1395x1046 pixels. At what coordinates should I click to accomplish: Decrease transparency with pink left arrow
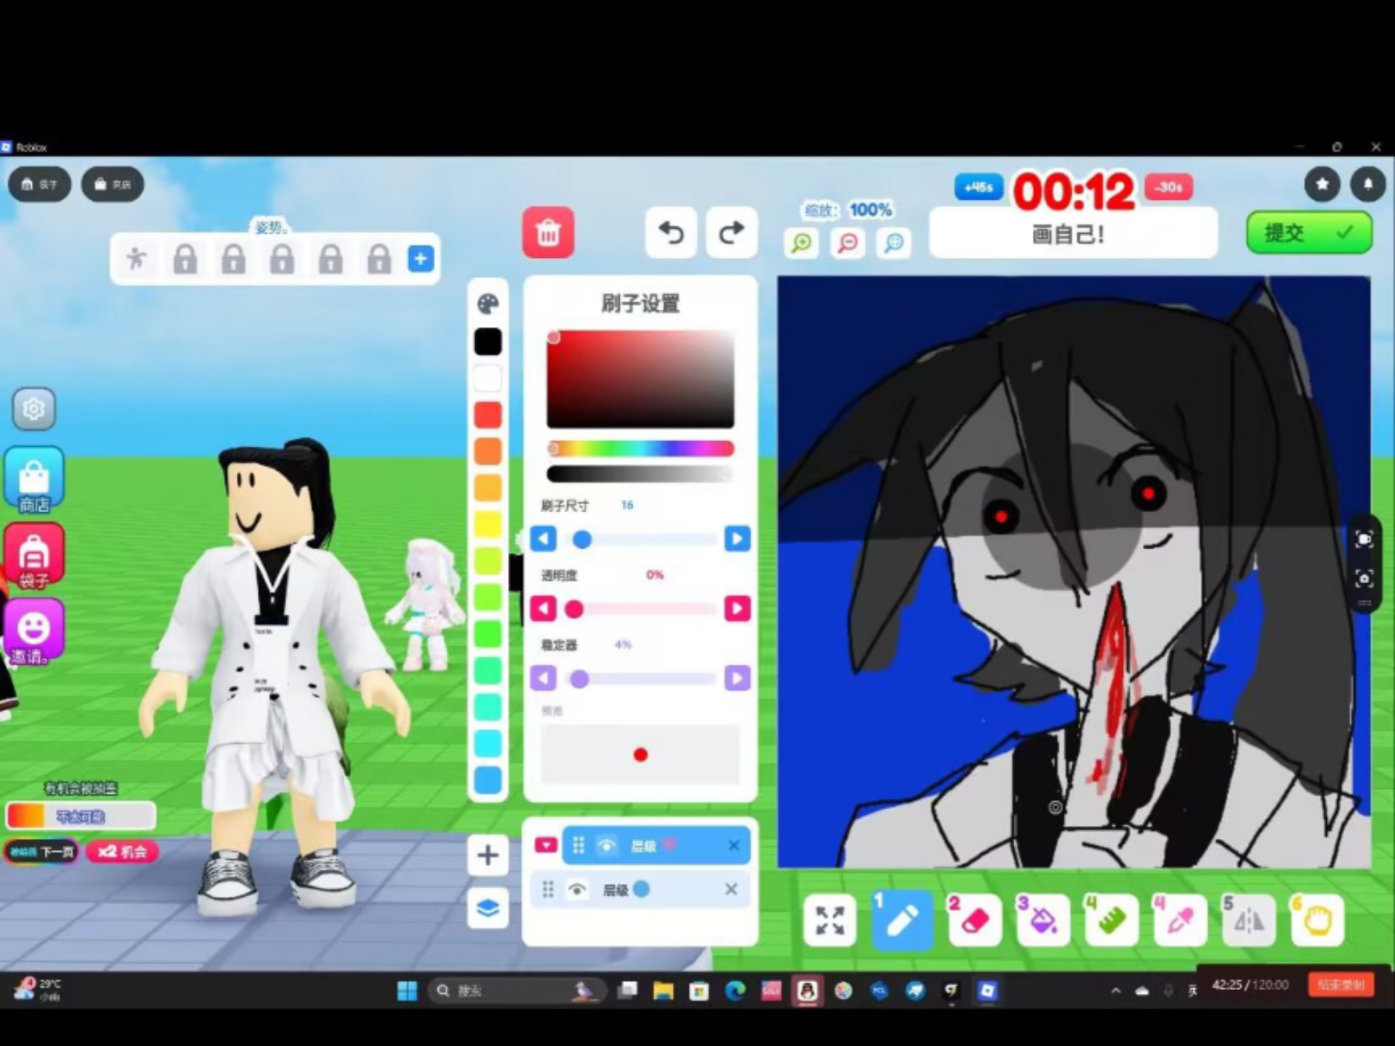click(x=543, y=609)
